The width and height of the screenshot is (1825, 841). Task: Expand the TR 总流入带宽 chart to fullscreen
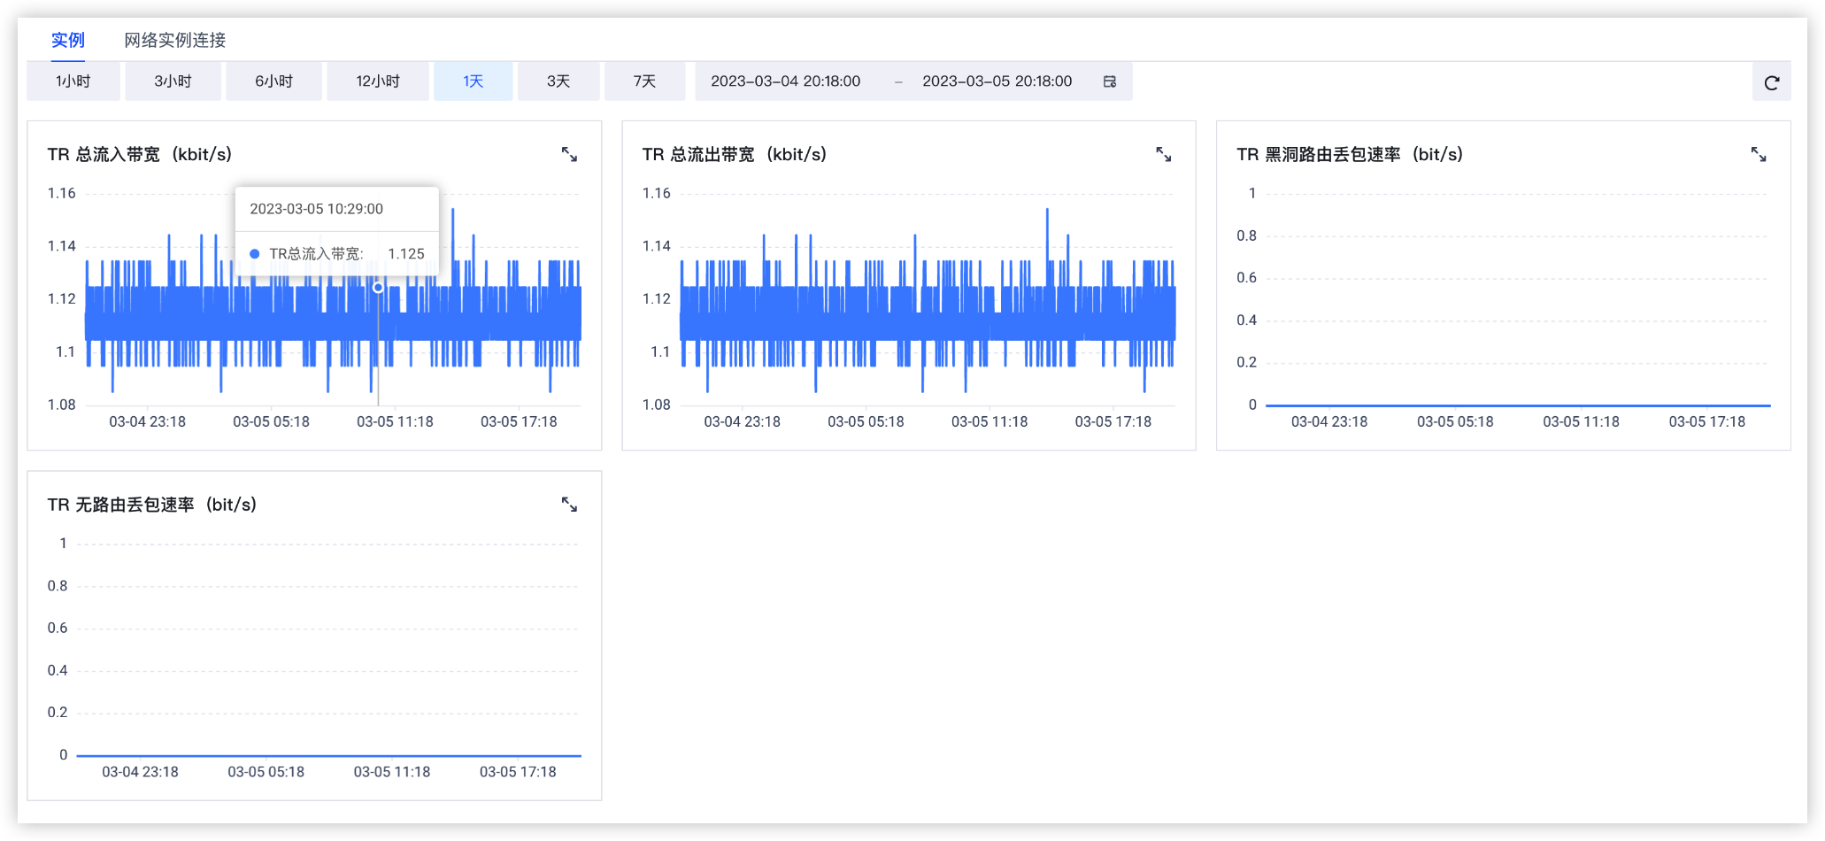tap(569, 155)
